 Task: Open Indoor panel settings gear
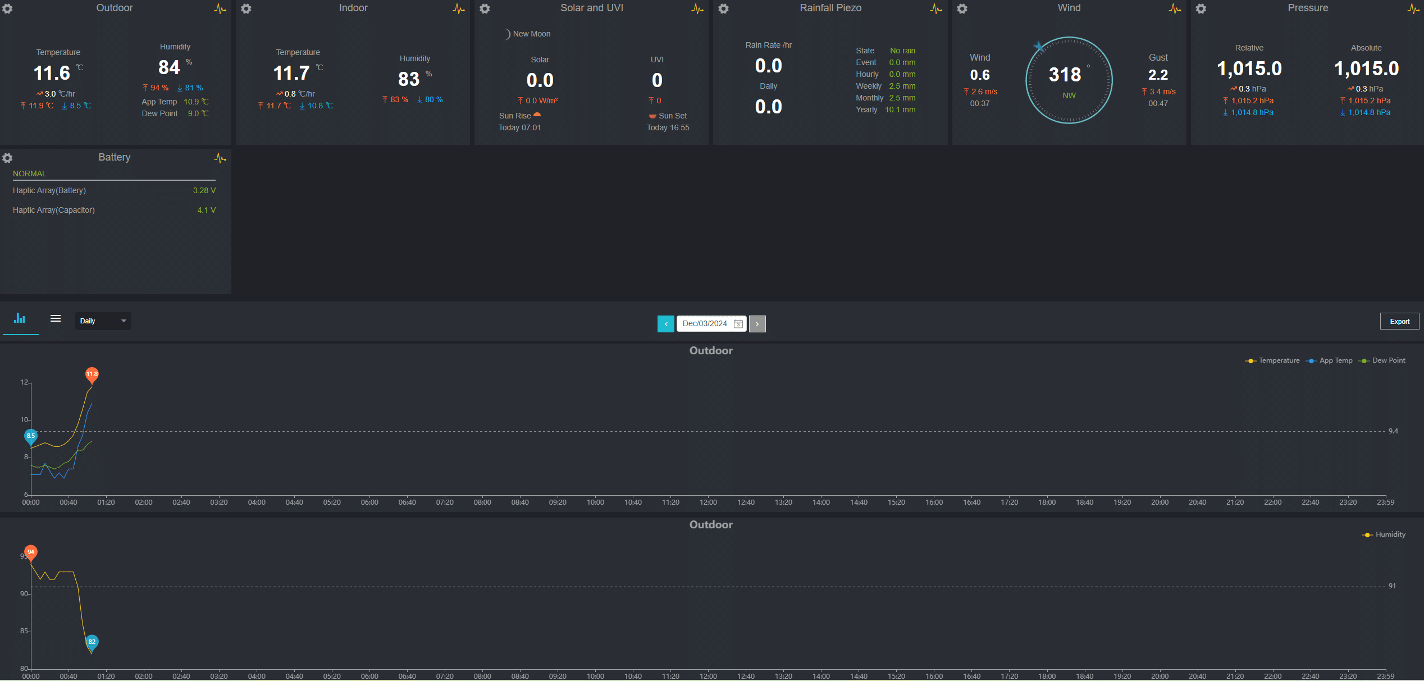click(246, 8)
